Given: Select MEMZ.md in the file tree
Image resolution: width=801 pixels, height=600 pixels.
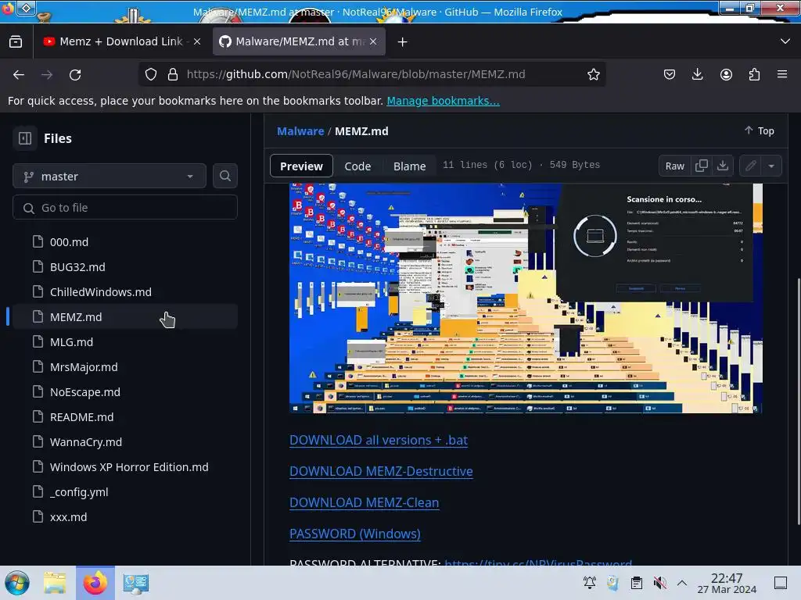Looking at the screenshot, I should [x=125, y=316].
